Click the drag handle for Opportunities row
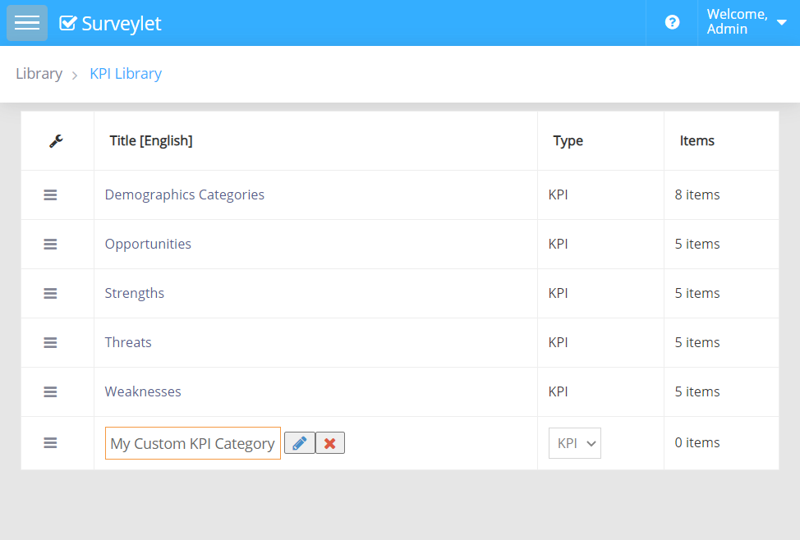Viewport: 800px width, 540px height. (x=50, y=245)
